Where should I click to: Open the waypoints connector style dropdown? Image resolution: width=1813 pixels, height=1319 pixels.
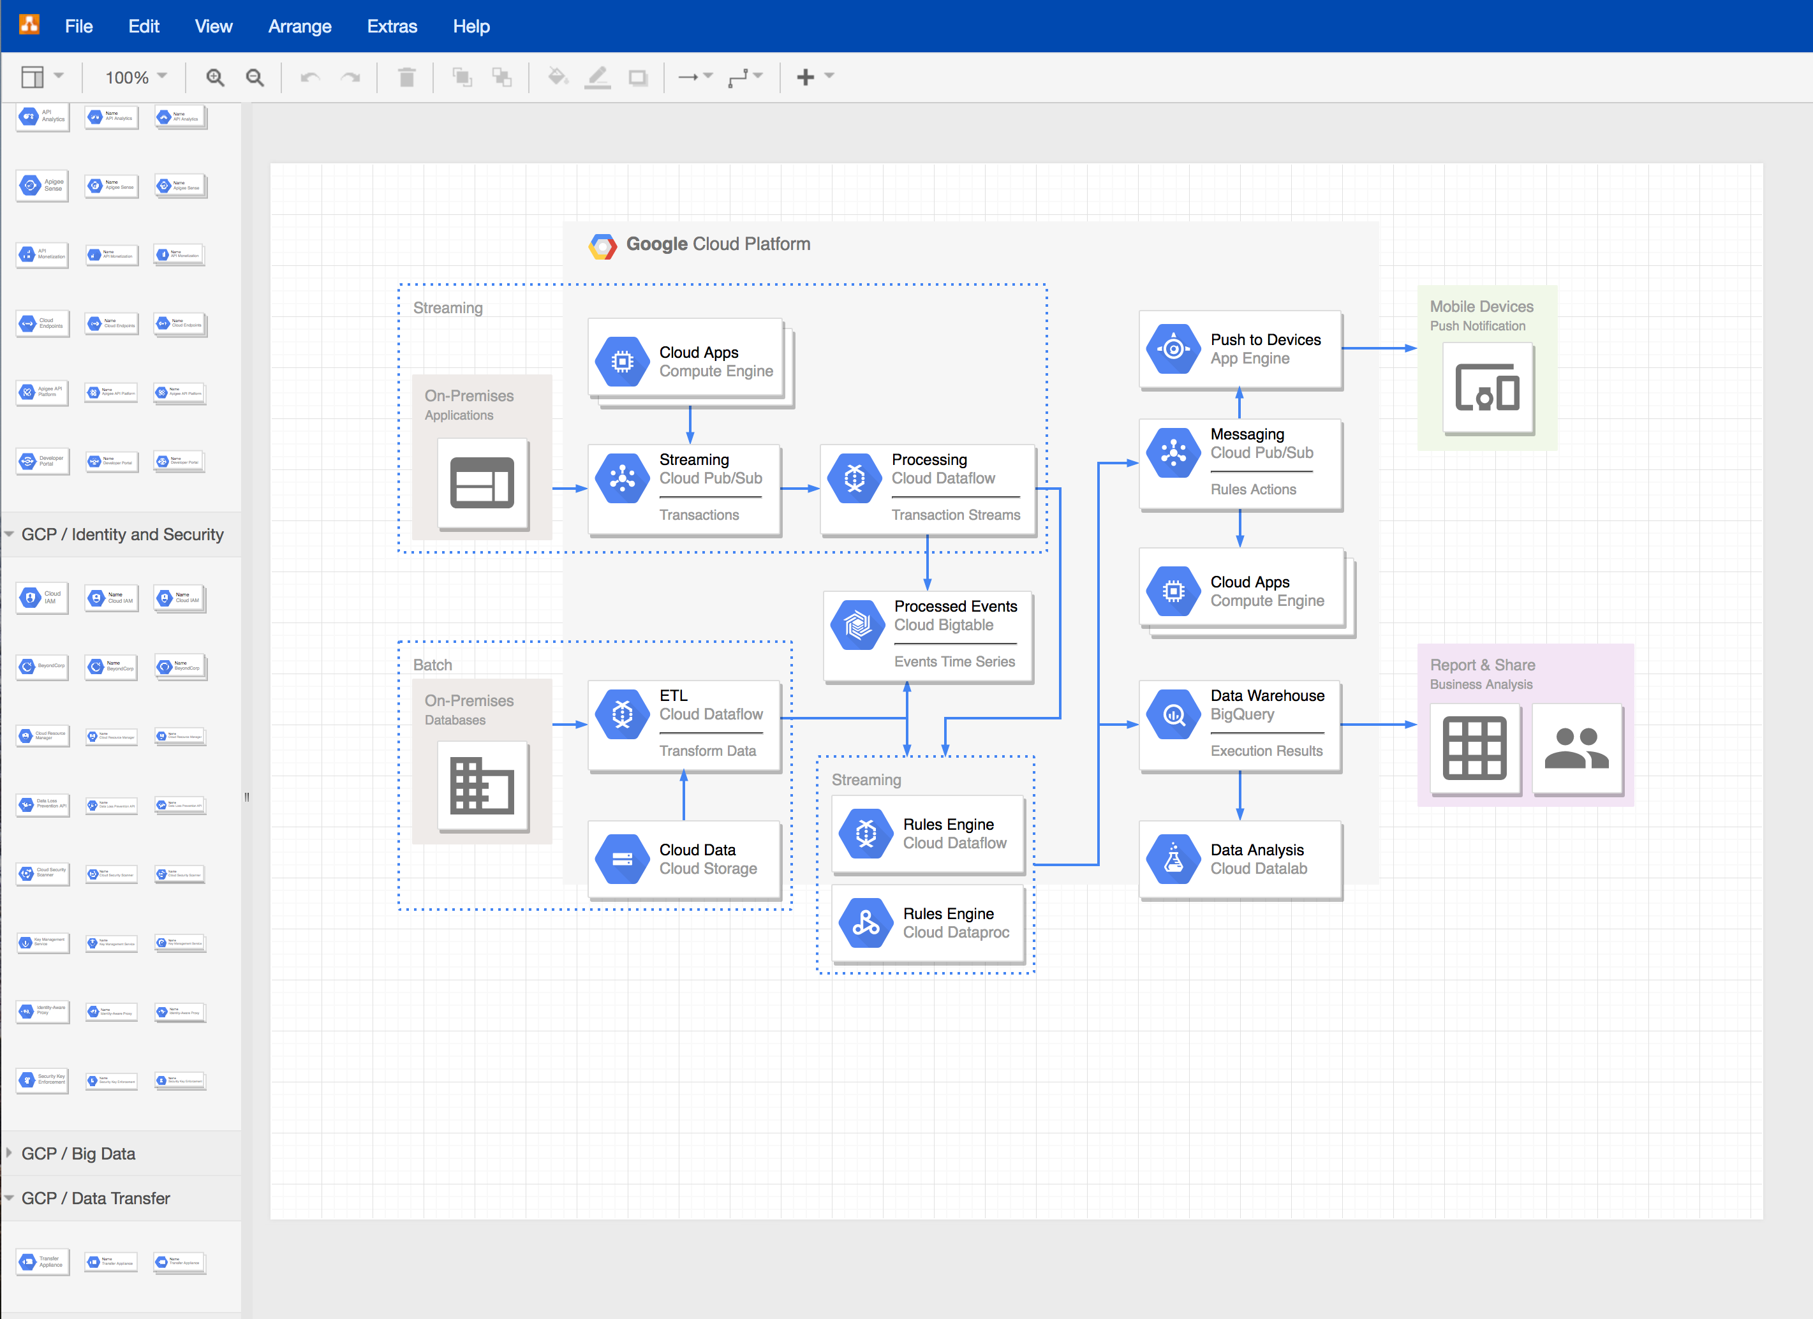[x=745, y=77]
